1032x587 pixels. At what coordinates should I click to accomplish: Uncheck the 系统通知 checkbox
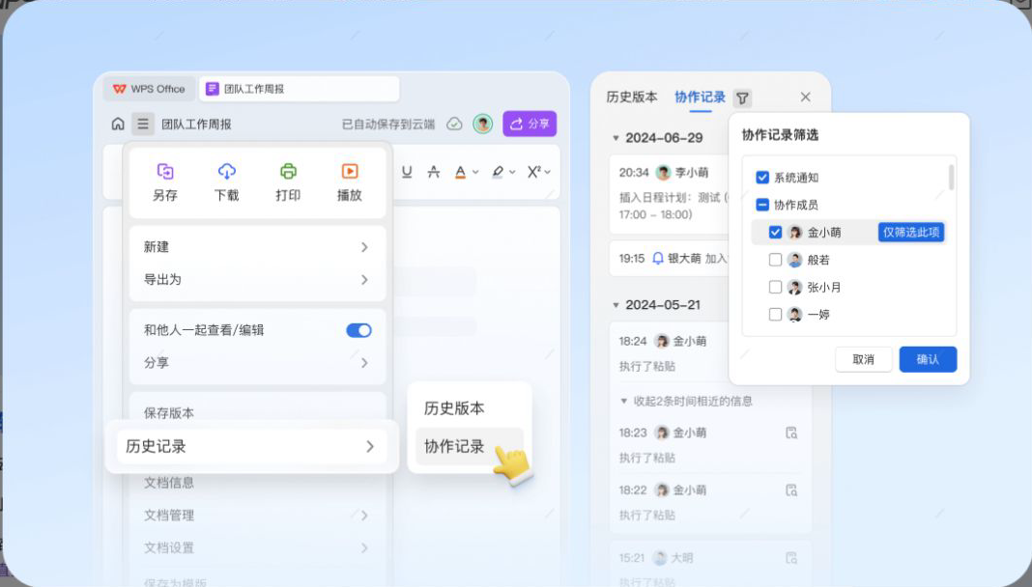coord(762,178)
